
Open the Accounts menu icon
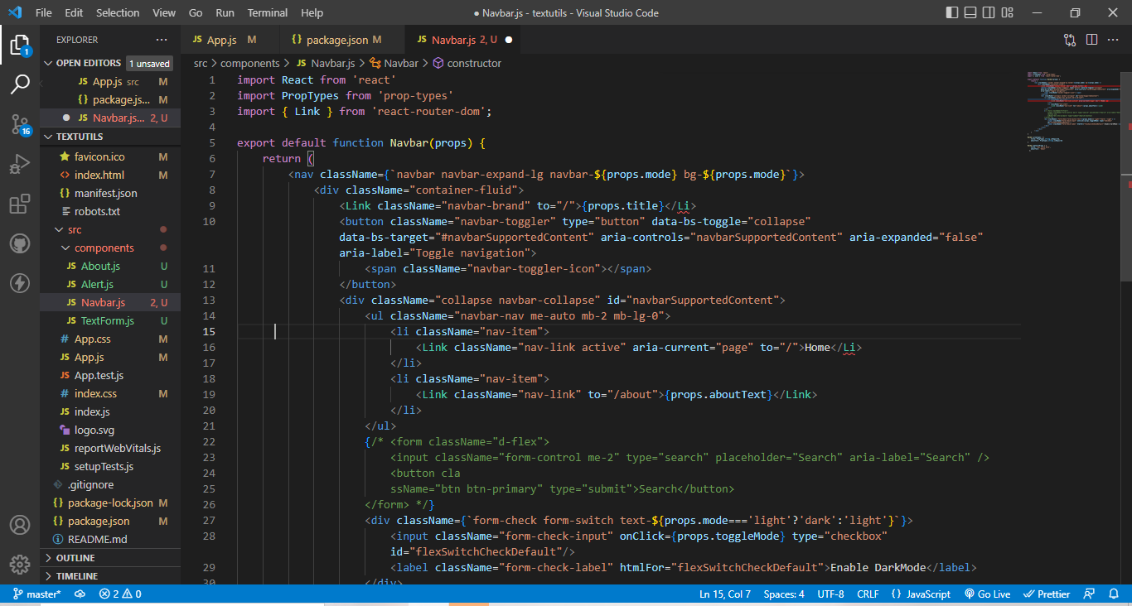pyautogui.click(x=20, y=525)
